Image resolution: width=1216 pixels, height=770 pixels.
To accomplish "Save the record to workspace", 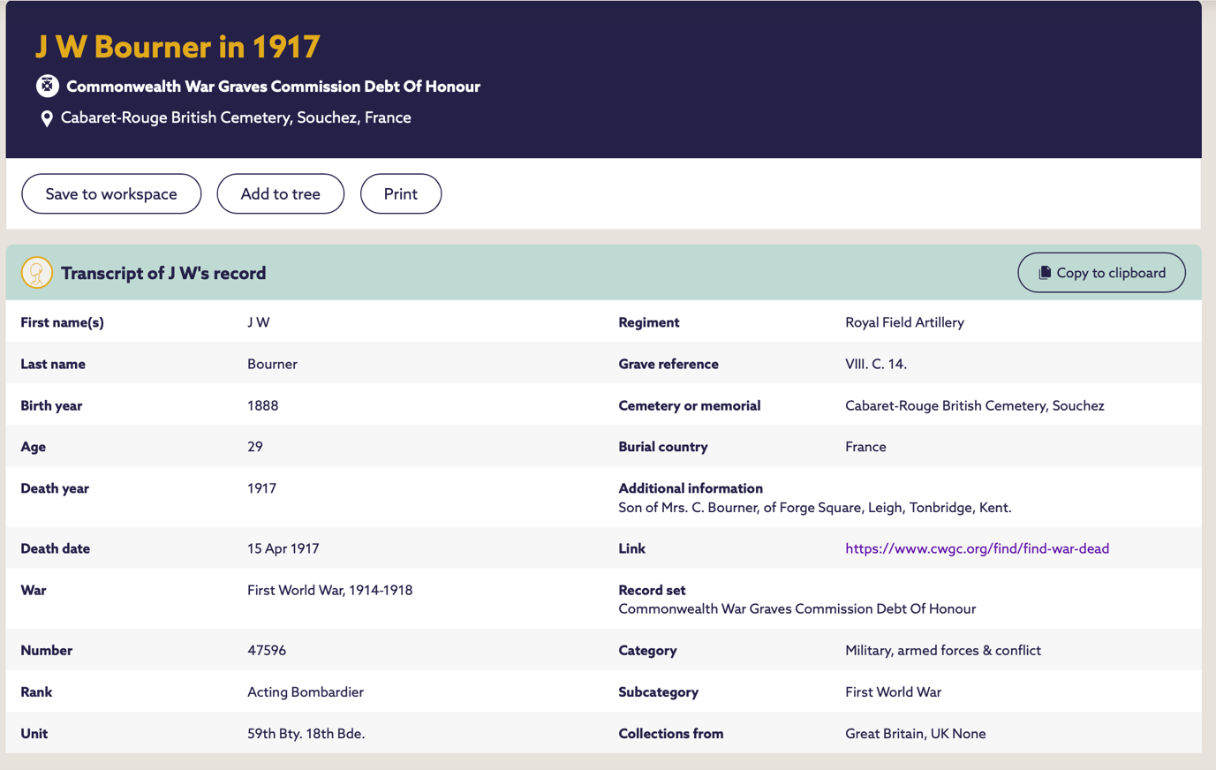I will click(111, 193).
